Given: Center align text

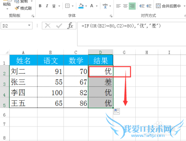Looking at the screenshot, I should point(125,6).
